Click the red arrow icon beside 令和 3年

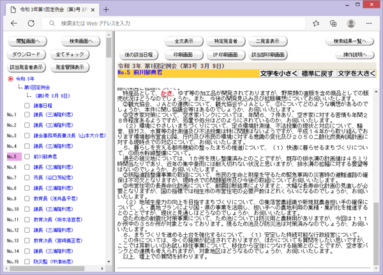10,78
